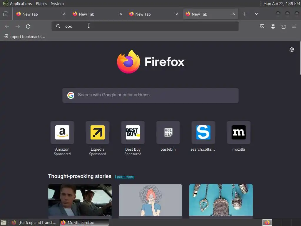Viewport: 301px width, 226px height.
Task: Click the vertical page scrollbar
Action: [300, 58]
